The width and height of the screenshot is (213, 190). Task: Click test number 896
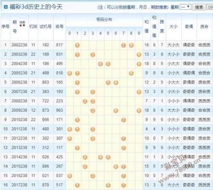tap(46, 166)
